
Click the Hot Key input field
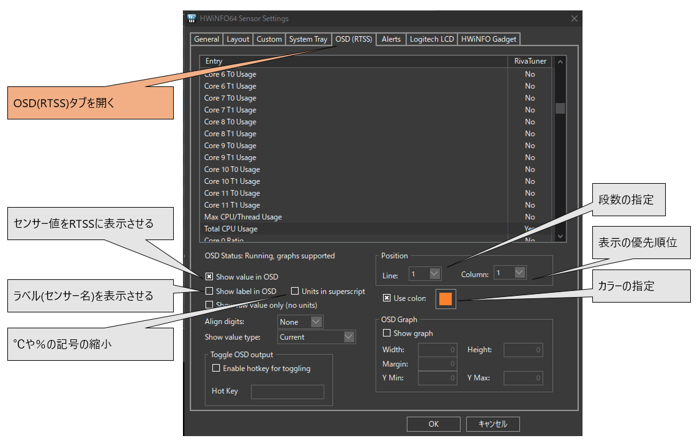click(x=288, y=392)
